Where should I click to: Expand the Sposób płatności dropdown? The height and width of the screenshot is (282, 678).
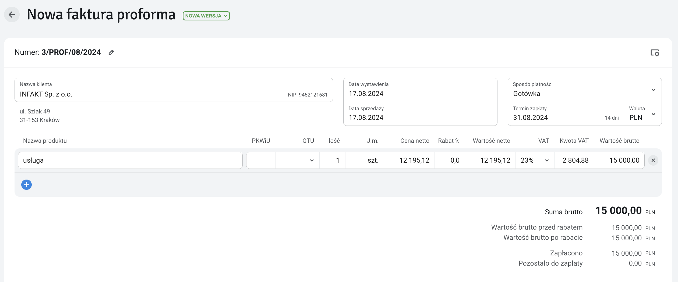(584, 90)
